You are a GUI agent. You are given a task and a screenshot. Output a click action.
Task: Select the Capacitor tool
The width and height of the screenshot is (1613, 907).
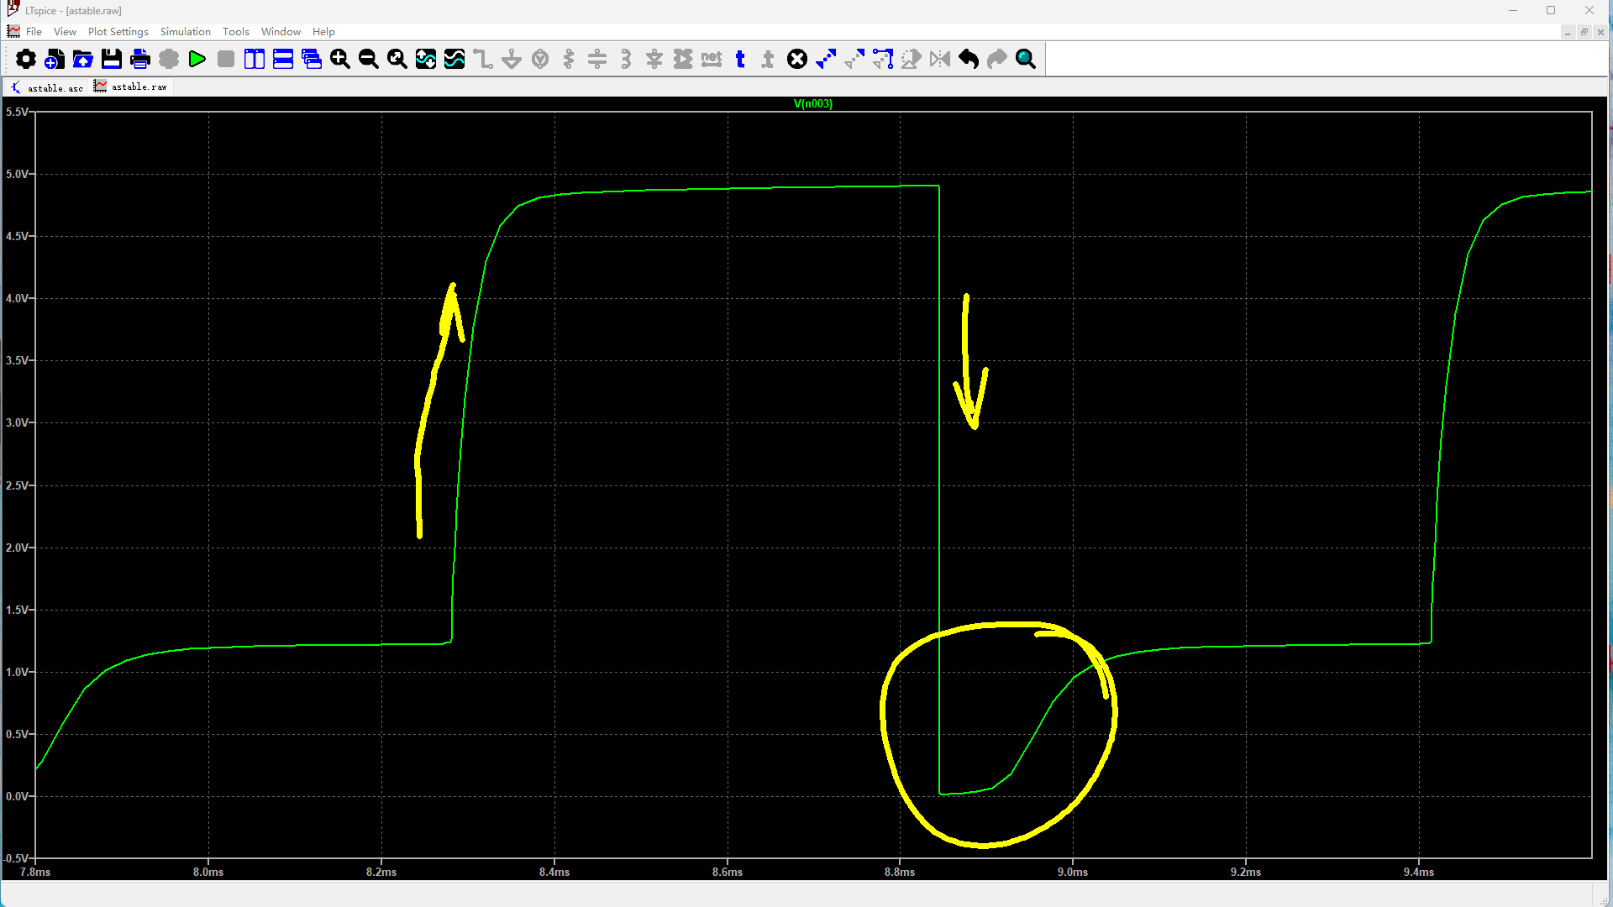(597, 59)
